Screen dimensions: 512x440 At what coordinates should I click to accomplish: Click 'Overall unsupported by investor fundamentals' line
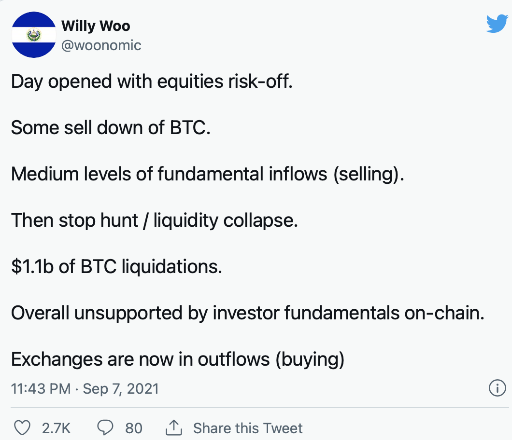point(248,313)
